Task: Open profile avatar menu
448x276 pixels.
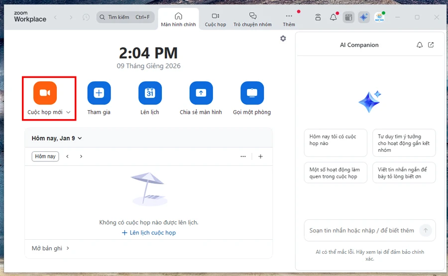Action: pyautogui.click(x=379, y=17)
